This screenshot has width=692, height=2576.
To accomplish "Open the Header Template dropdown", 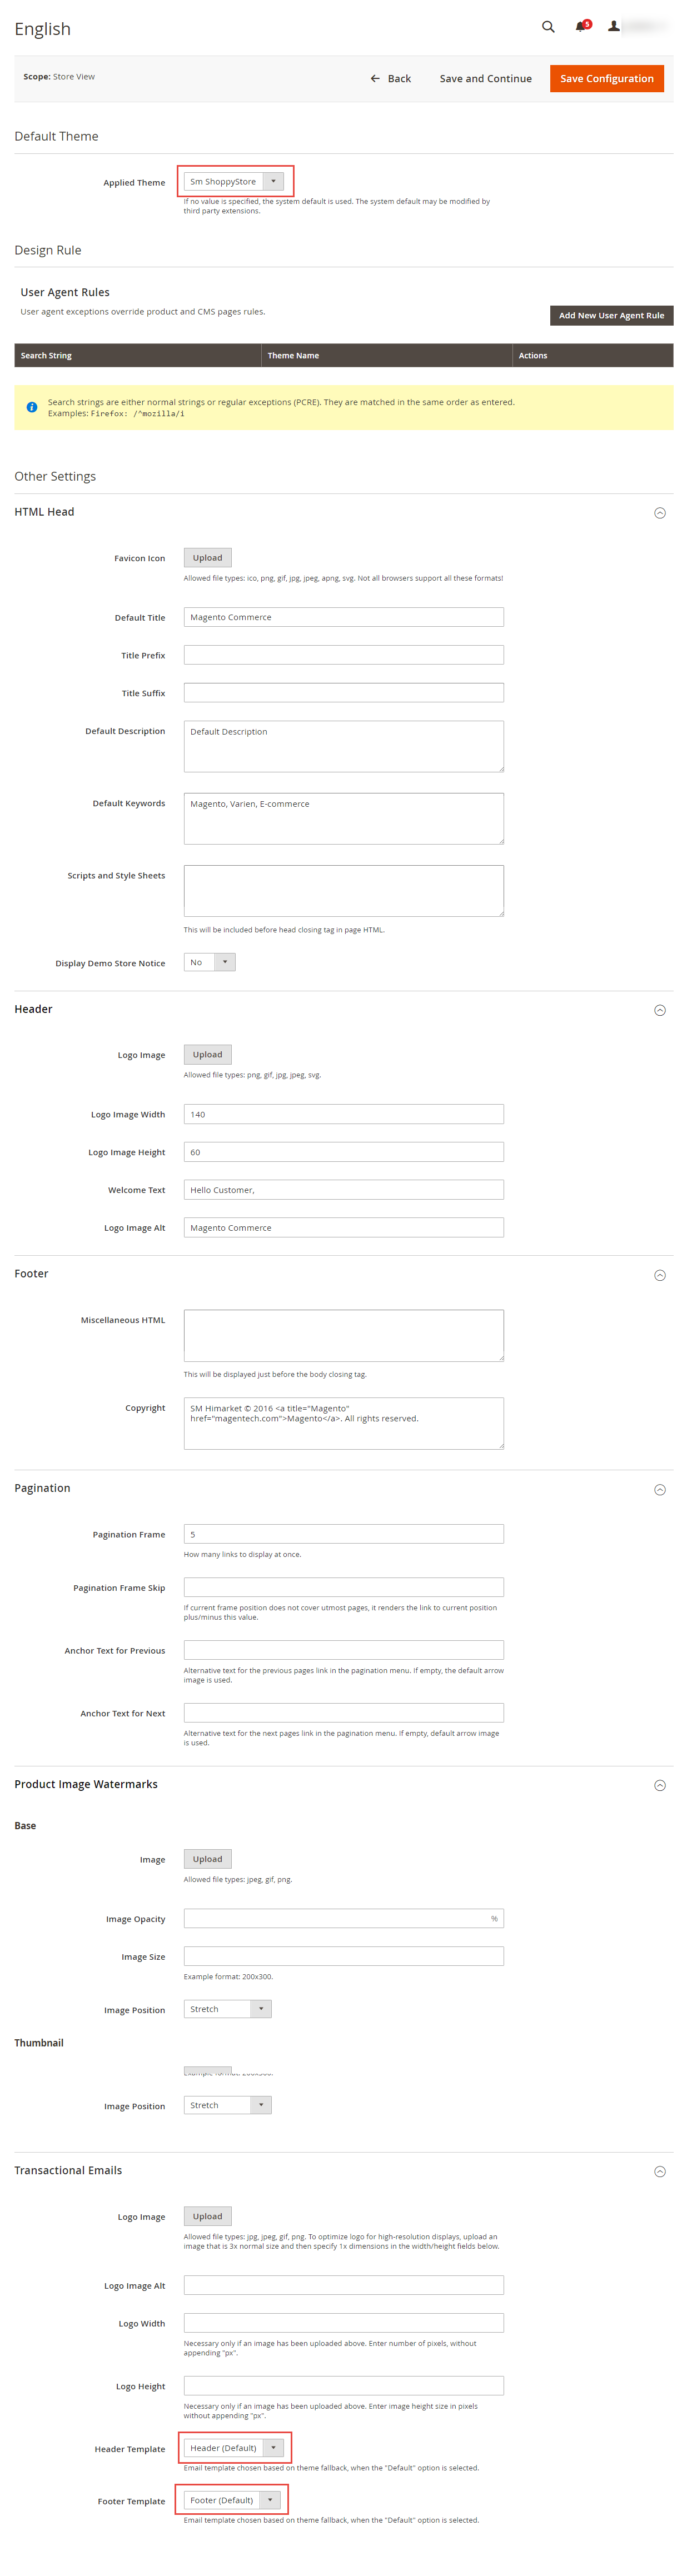I will coord(234,2448).
